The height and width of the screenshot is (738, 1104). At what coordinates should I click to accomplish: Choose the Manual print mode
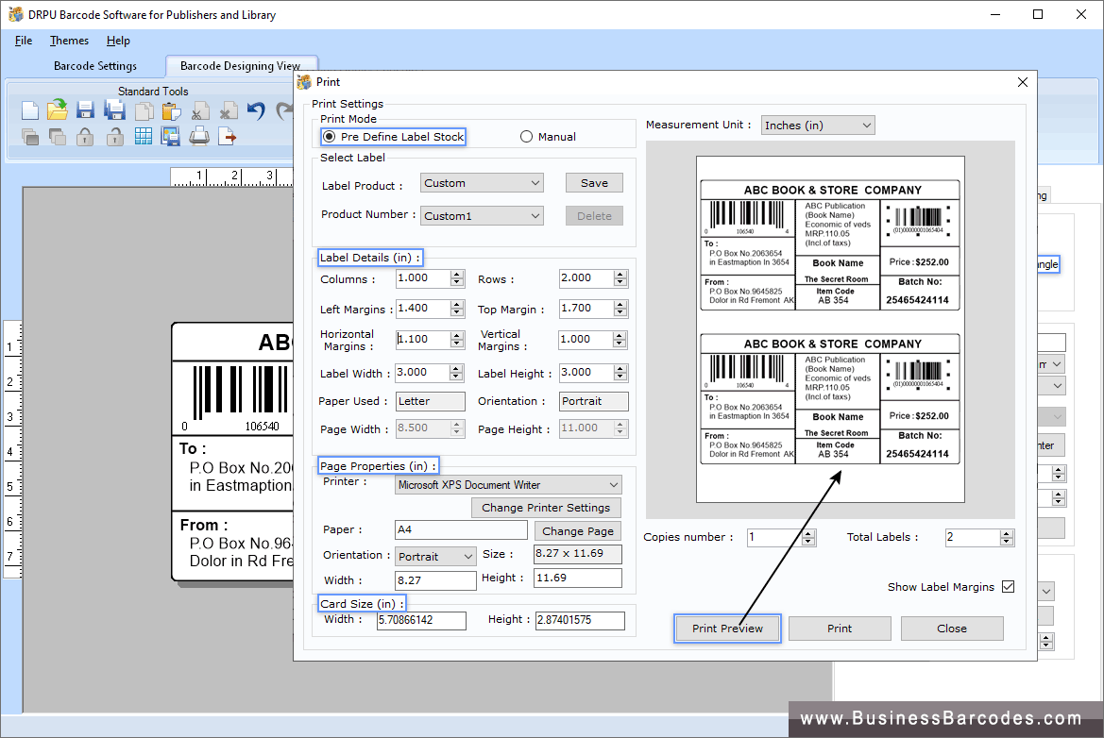click(x=526, y=136)
